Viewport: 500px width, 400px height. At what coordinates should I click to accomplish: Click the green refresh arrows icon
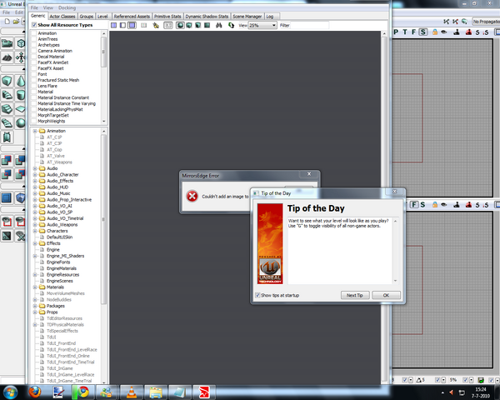point(231,25)
